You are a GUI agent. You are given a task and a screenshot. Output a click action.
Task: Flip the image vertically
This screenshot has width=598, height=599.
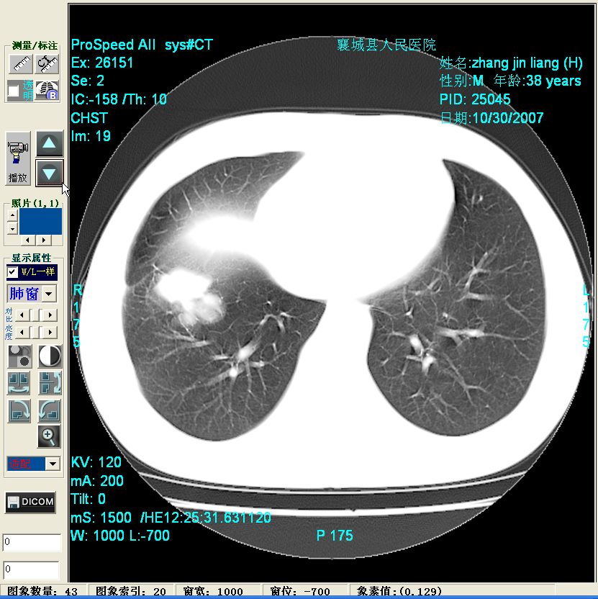(50, 383)
